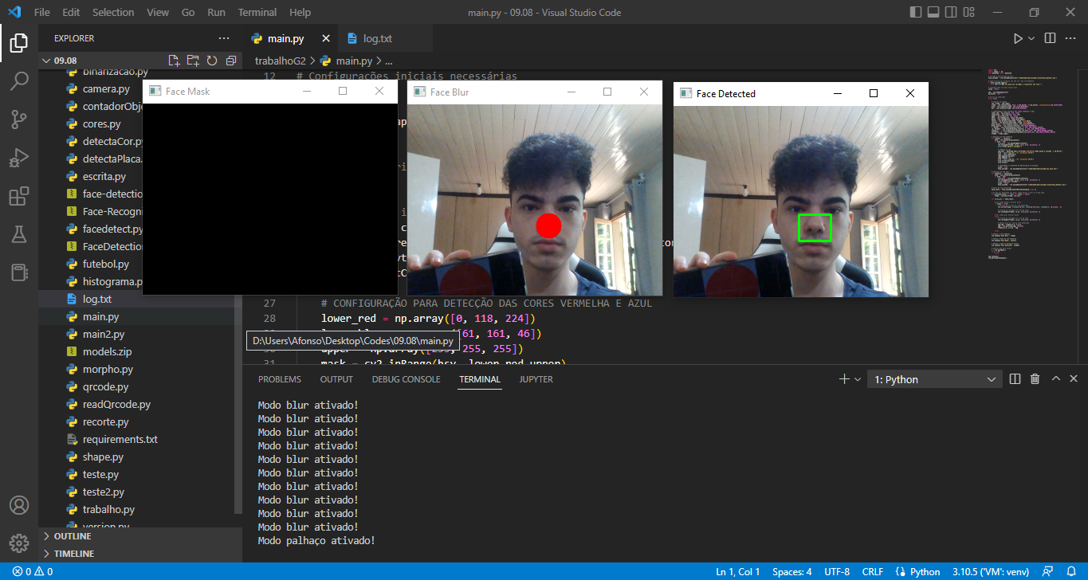The width and height of the screenshot is (1088, 580).
Task: Open the terminal selector dropdown
Action: point(991,378)
